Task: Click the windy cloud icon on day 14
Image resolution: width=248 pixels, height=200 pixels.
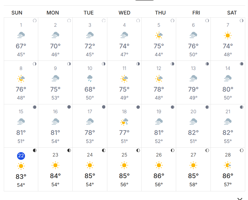Action: pyautogui.click(x=228, y=78)
